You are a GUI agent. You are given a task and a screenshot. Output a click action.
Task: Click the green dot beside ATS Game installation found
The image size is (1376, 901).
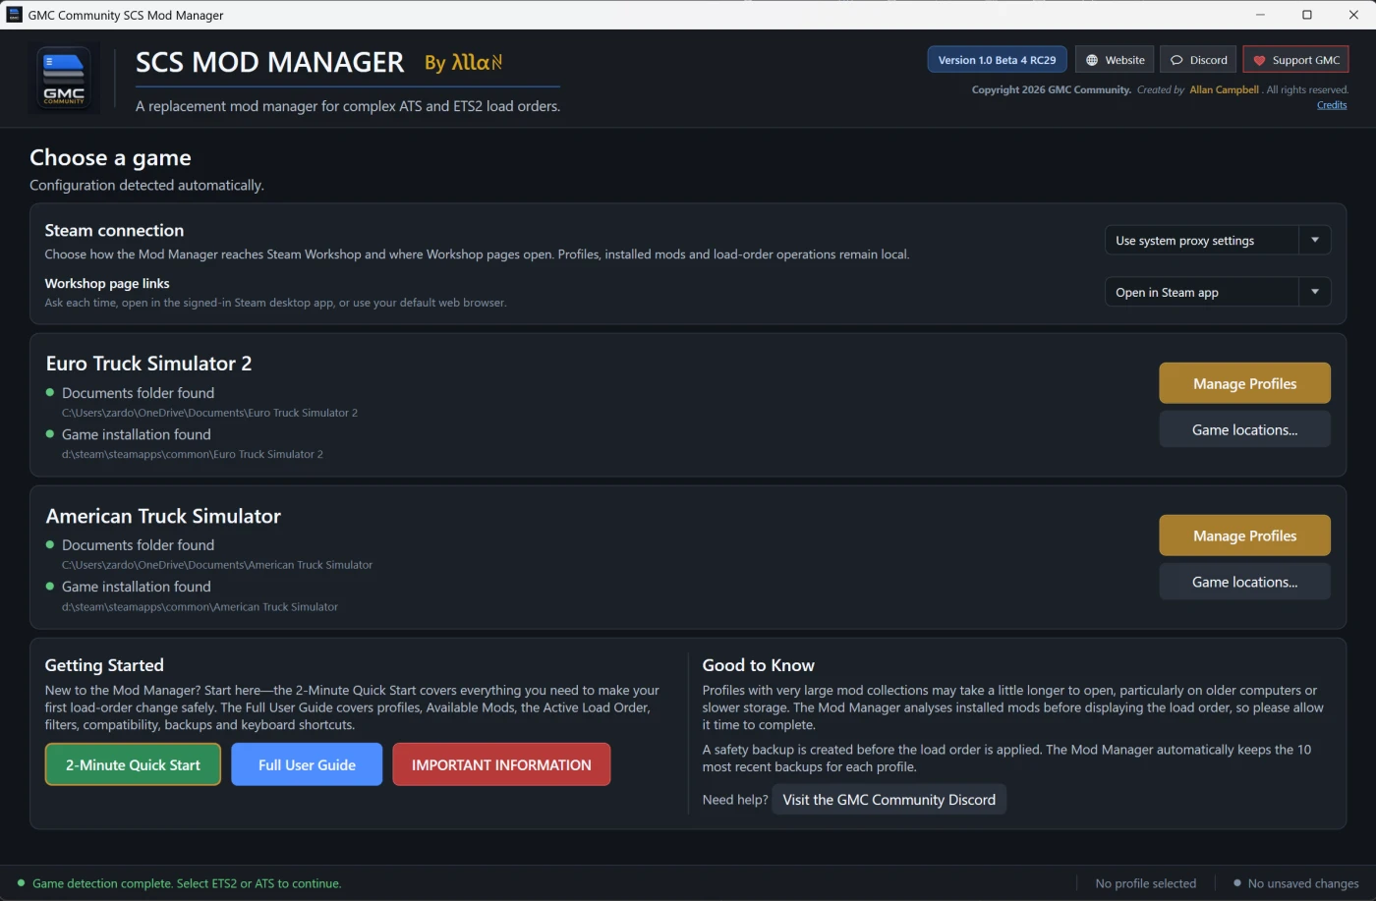(x=50, y=586)
